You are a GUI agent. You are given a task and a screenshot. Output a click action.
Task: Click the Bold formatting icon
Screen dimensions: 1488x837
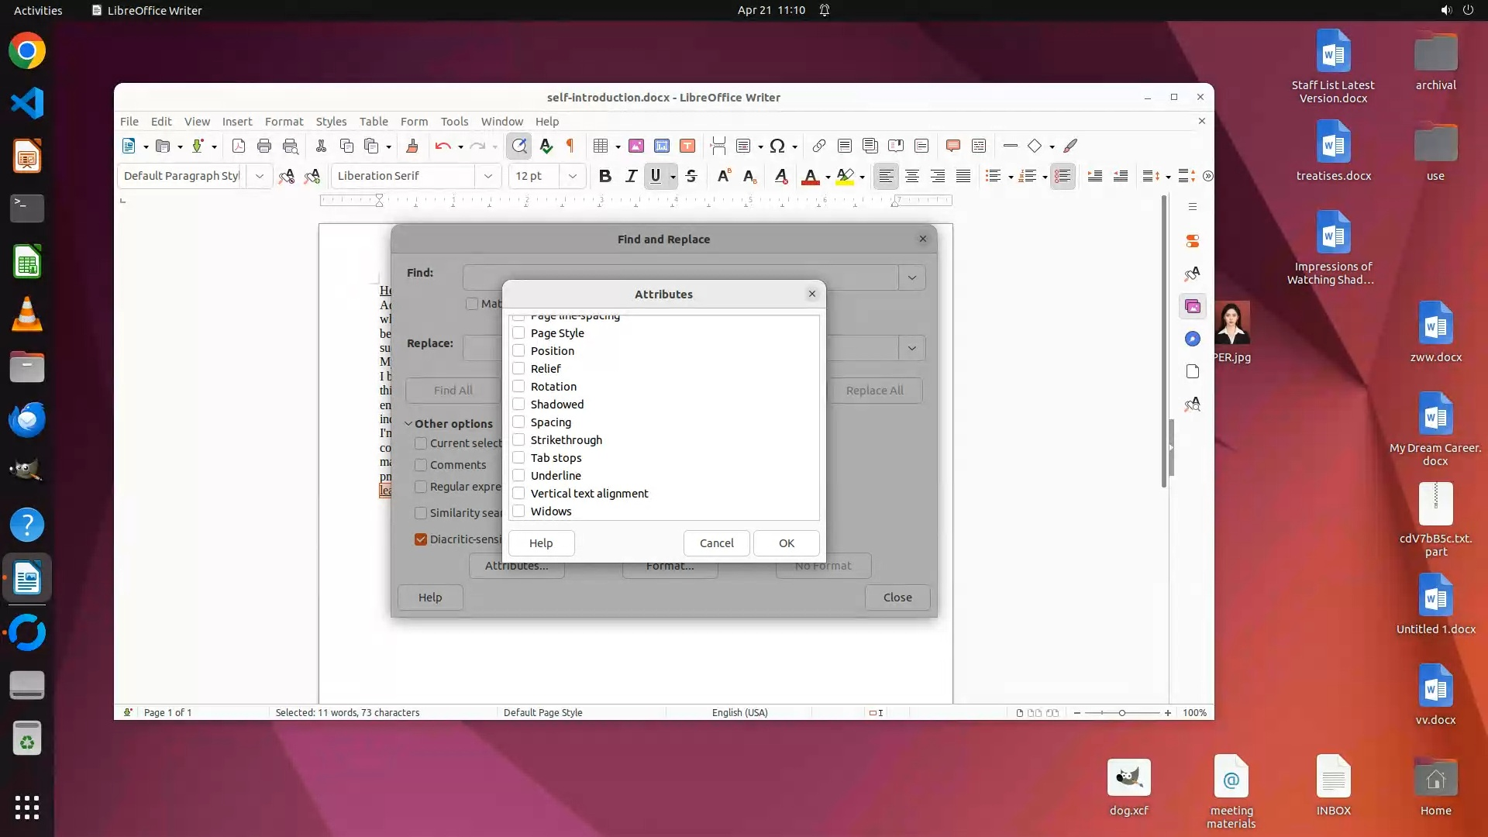(x=605, y=176)
